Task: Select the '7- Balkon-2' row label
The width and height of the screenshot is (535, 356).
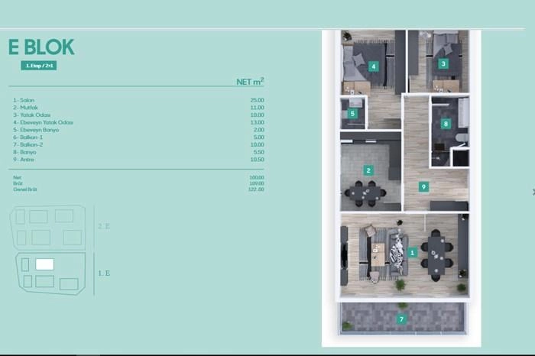Action: 28,144
